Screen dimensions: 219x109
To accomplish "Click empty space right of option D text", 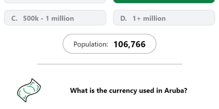I will click(190, 18).
